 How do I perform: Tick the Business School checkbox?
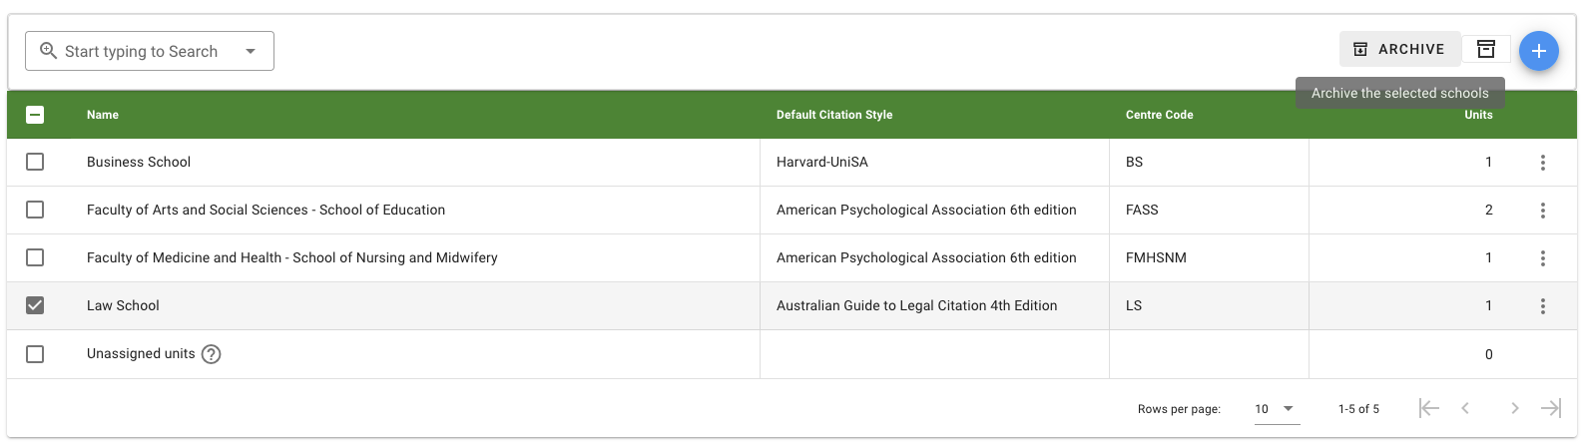tap(35, 162)
